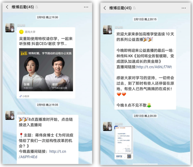This screenshot has height=167, width=193.
Task: Open three-dot menu in right chat
Action: (184, 8)
